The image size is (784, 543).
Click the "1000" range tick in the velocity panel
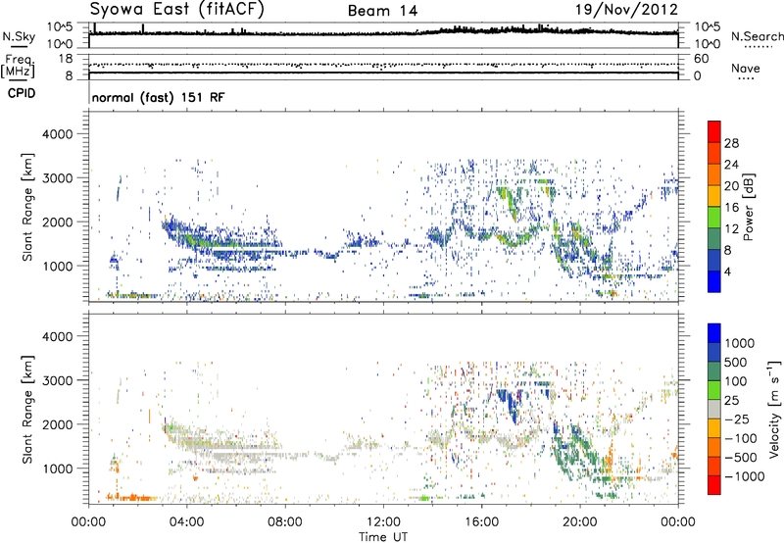pyautogui.click(x=57, y=469)
